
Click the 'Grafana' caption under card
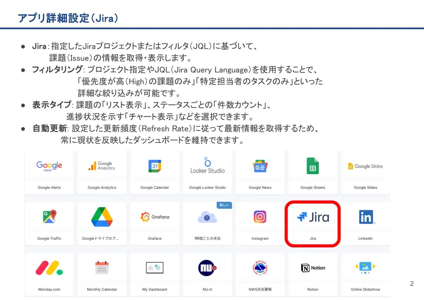point(154,239)
